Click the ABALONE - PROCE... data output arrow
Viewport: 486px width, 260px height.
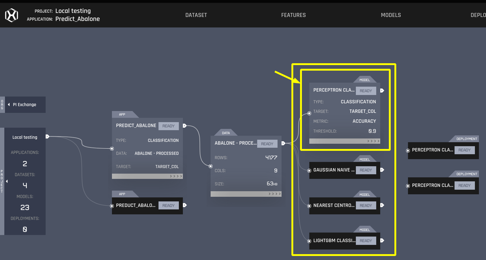pyautogui.click(x=283, y=143)
